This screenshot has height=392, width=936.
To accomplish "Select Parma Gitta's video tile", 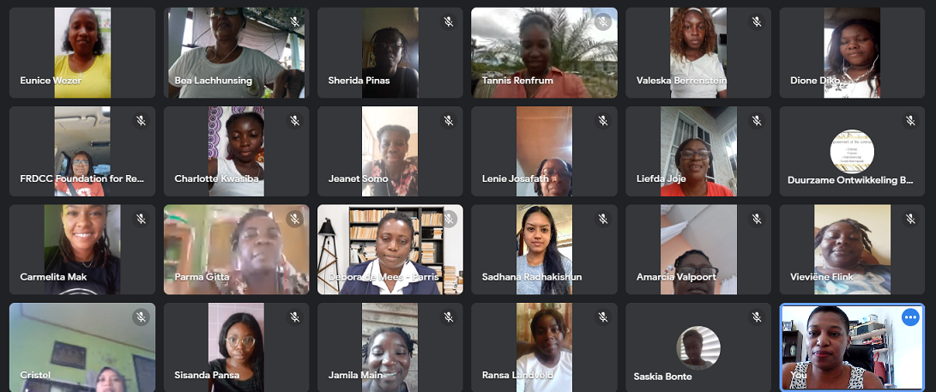I will tap(237, 250).
